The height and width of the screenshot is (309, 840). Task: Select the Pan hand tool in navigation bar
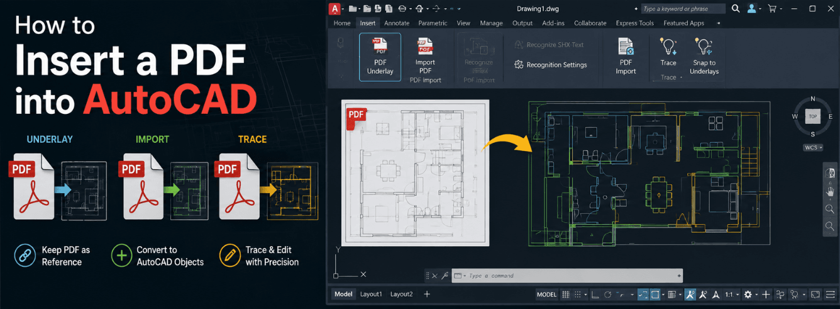(x=830, y=191)
